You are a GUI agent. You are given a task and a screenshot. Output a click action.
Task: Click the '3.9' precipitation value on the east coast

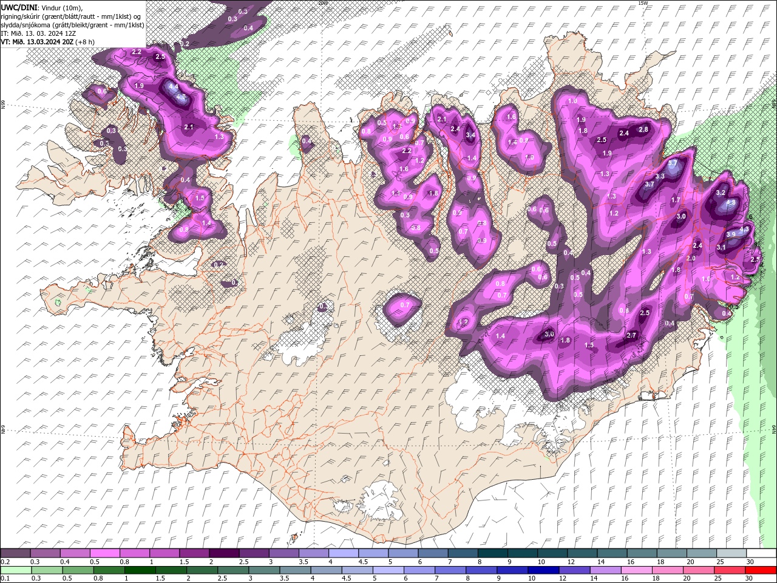731,234
